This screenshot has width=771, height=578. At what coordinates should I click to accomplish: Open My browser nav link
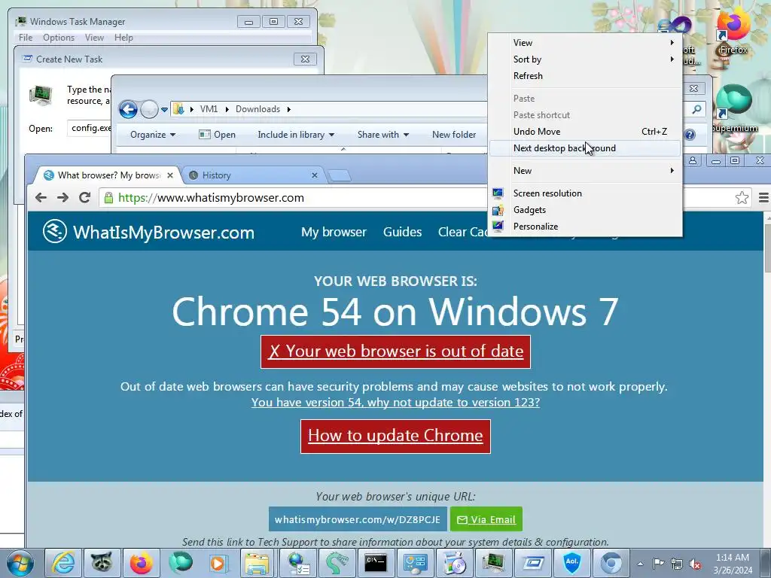pos(334,232)
